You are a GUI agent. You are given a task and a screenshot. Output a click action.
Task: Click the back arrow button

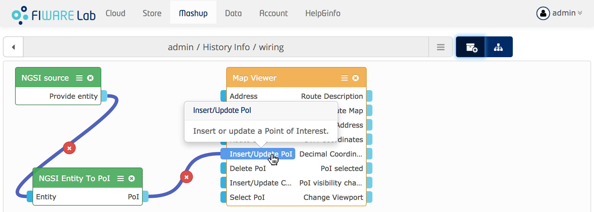13,47
